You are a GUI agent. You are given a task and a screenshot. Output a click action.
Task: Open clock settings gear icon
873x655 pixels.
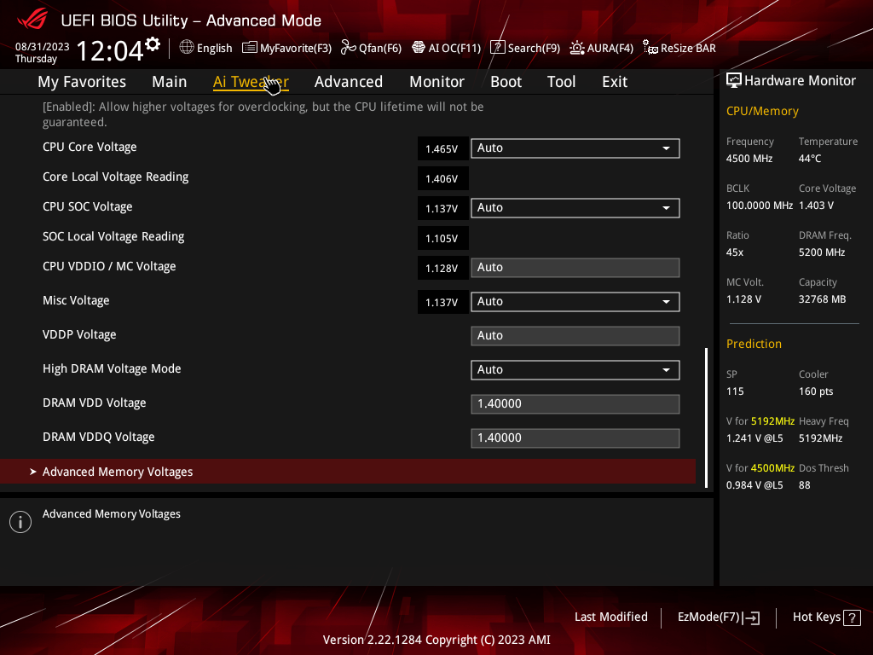click(153, 44)
